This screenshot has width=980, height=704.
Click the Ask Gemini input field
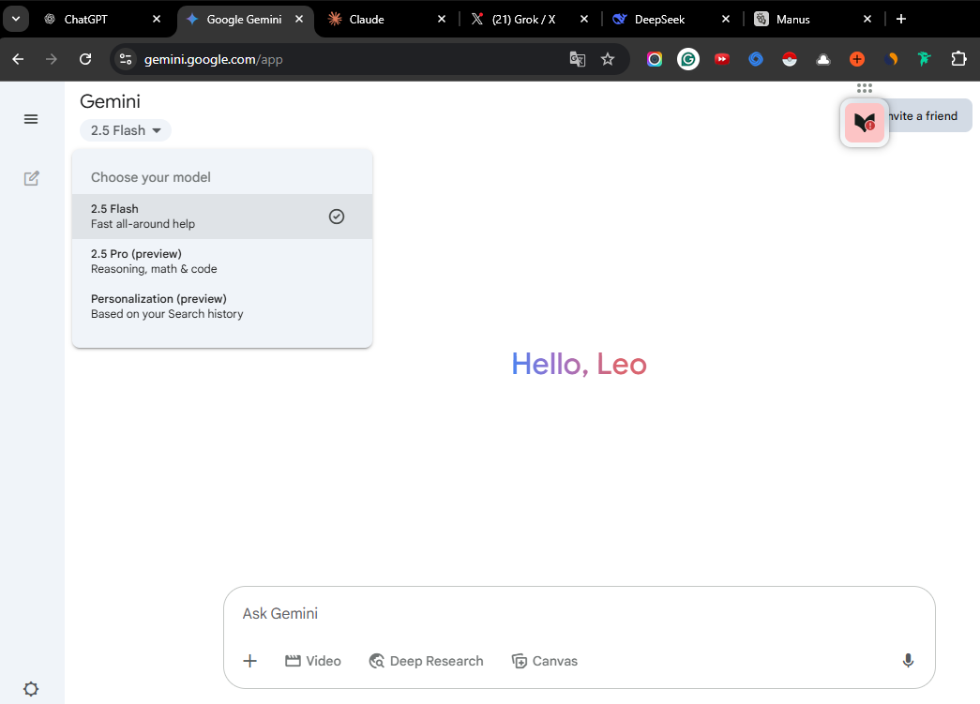click(579, 613)
